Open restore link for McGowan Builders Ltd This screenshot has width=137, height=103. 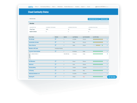(55, 73)
